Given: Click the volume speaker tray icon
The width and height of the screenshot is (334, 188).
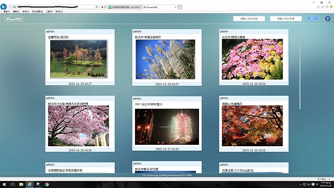Looking at the screenshot, I should tap(308, 184).
